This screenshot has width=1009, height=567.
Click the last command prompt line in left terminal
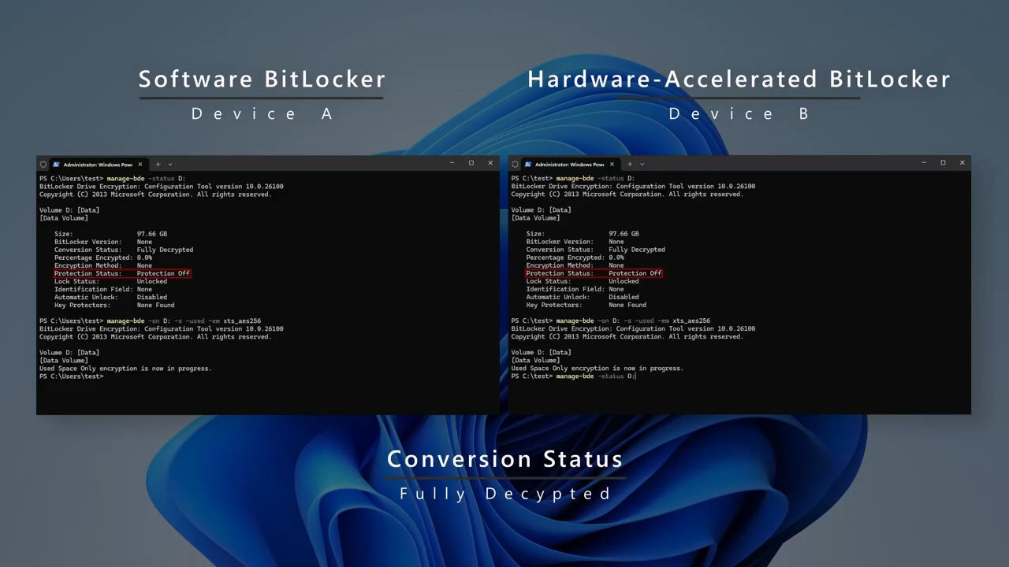pos(72,376)
